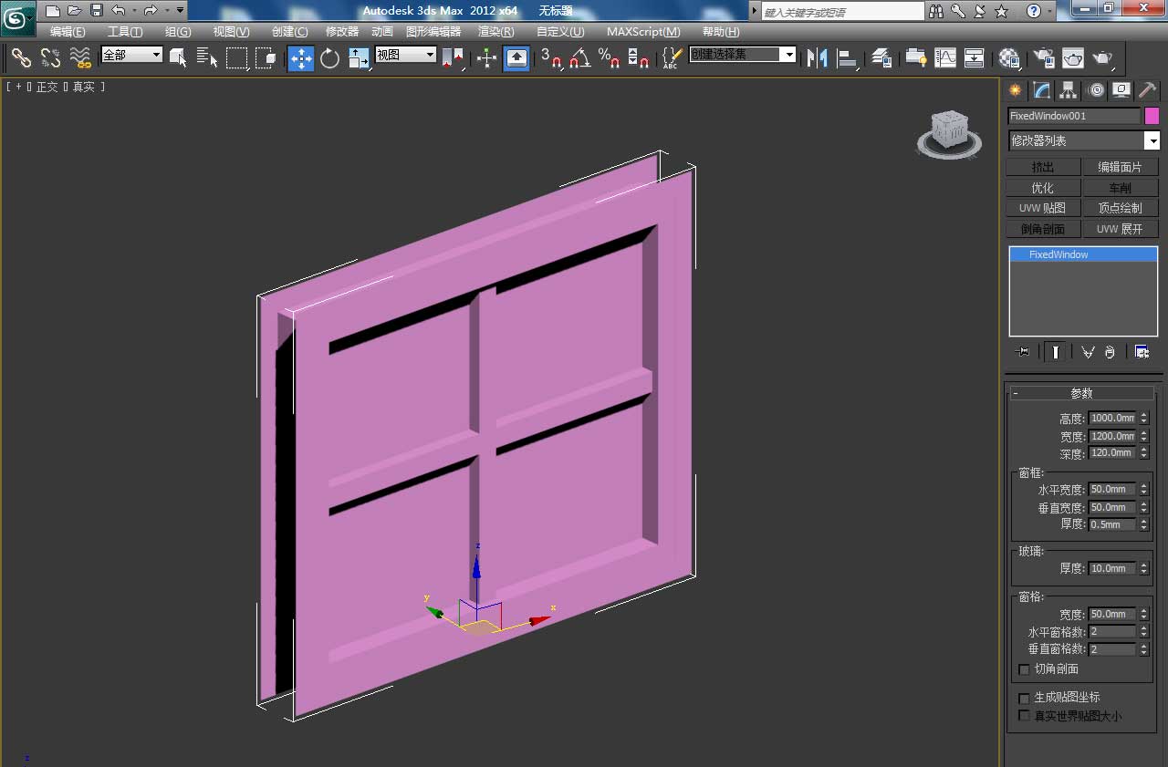Activate the Rotate tool in toolbar
The image size is (1168, 767).
point(329,58)
